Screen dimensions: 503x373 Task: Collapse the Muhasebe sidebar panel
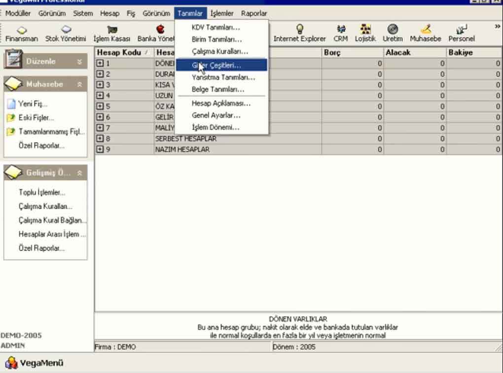(x=79, y=84)
